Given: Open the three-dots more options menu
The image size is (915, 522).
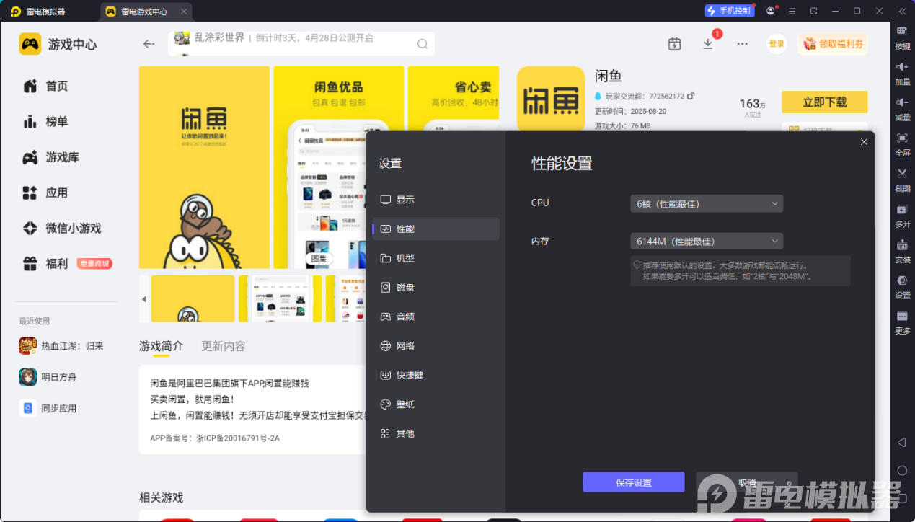Looking at the screenshot, I should point(742,44).
